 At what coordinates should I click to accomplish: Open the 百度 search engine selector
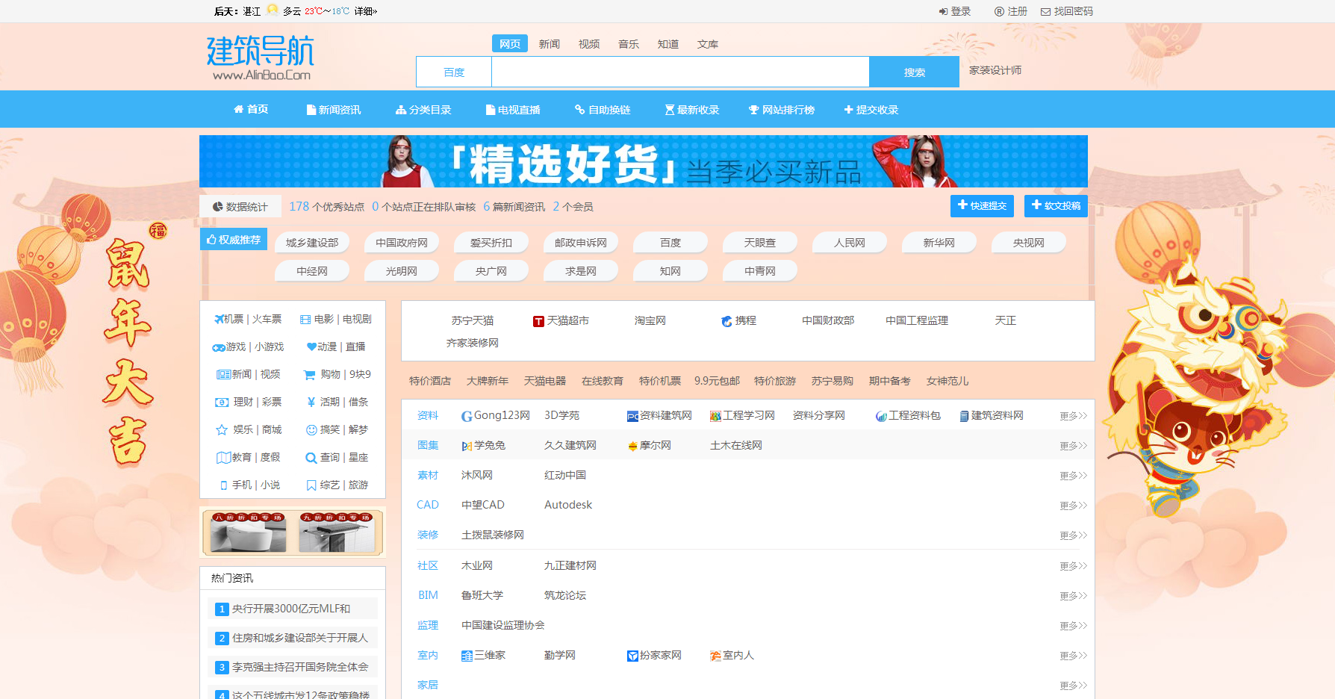tap(454, 72)
